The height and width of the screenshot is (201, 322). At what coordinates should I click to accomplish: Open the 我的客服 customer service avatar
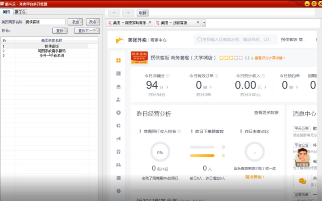coord(302,157)
